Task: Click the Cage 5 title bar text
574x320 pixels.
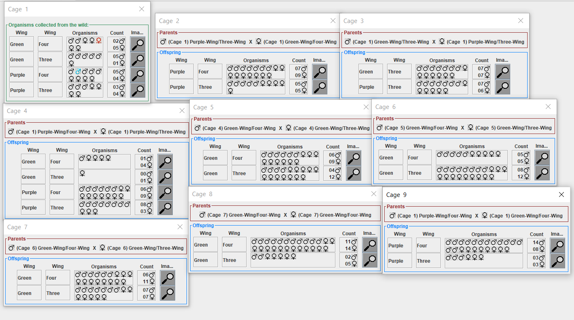Action: [203, 107]
